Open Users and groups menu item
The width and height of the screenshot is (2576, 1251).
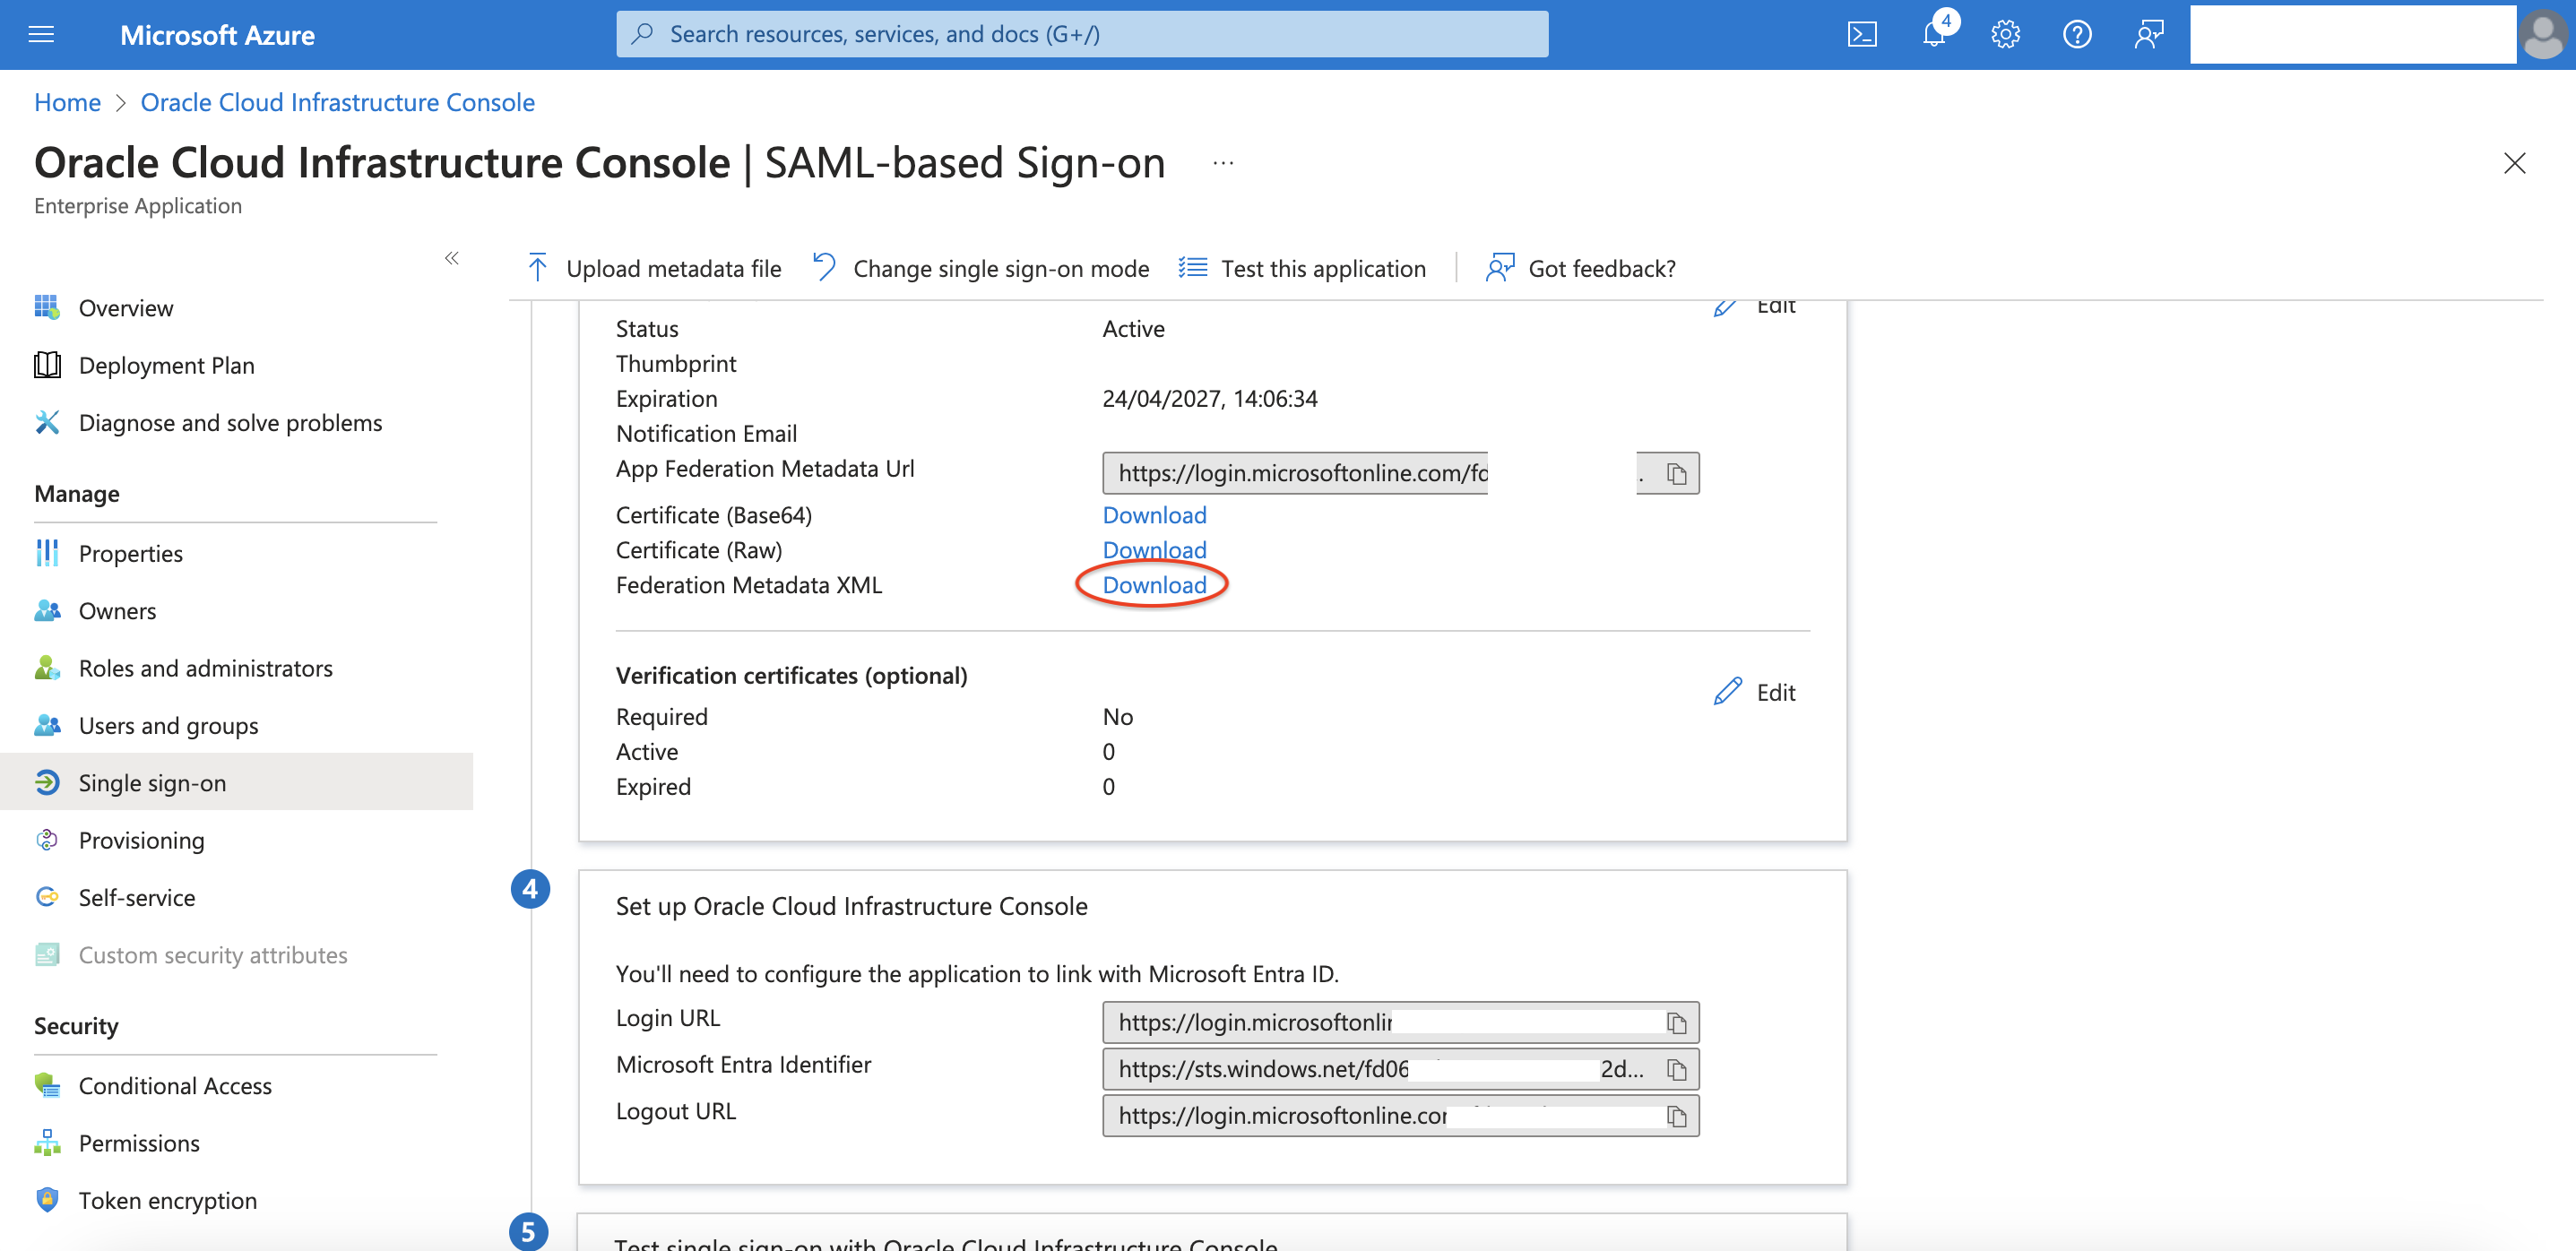tap(168, 725)
